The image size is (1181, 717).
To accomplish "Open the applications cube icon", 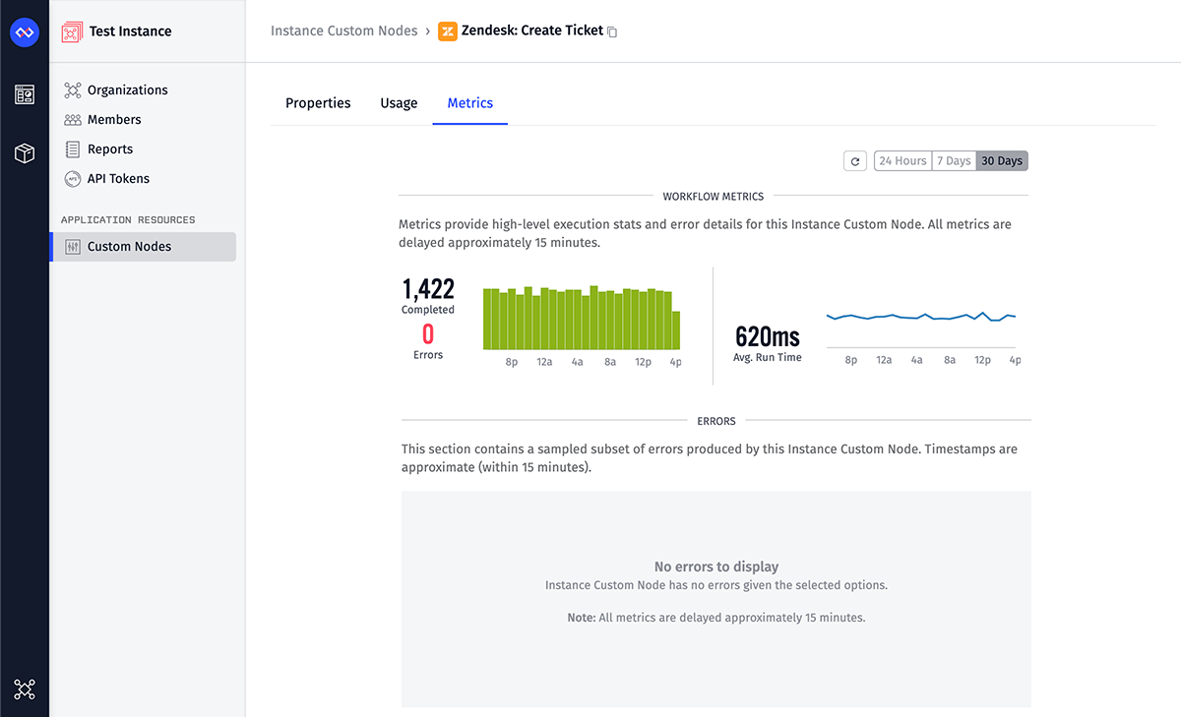I will click(x=25, y=153).
